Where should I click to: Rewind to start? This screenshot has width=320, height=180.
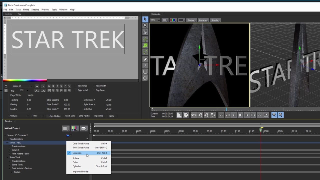tap(221, 115)
